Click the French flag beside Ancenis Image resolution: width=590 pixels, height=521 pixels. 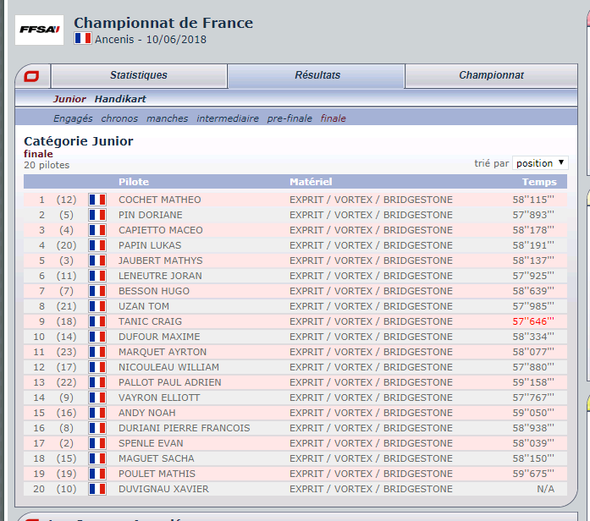[x=82, y=39]
